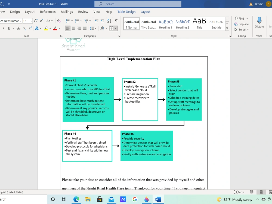The height and width of the screenshot is (204, 272).
Task: Apply the Text Effects icon
Action: click(x=37, y=28)
